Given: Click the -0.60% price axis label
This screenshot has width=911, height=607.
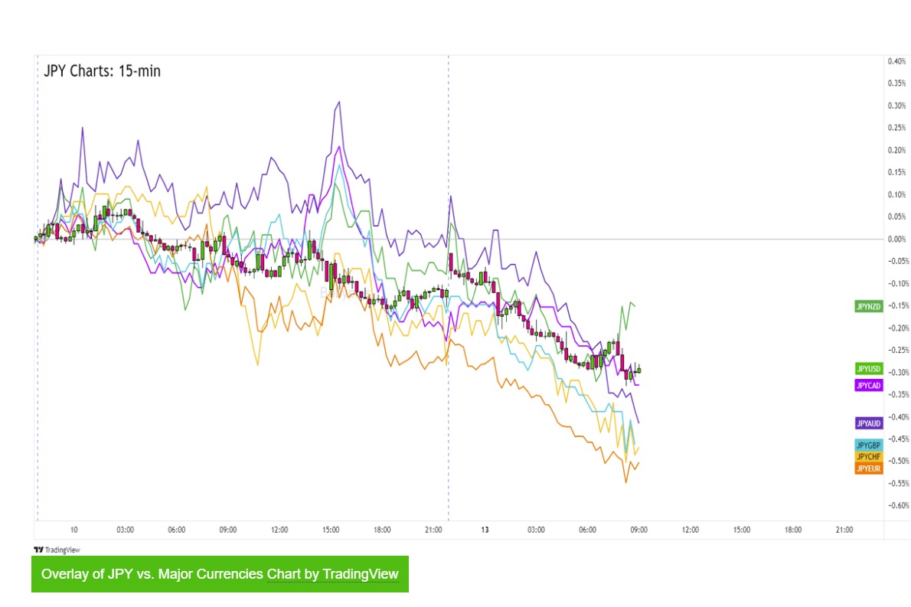Looking at the screenshot, I should tap(897, 505).
